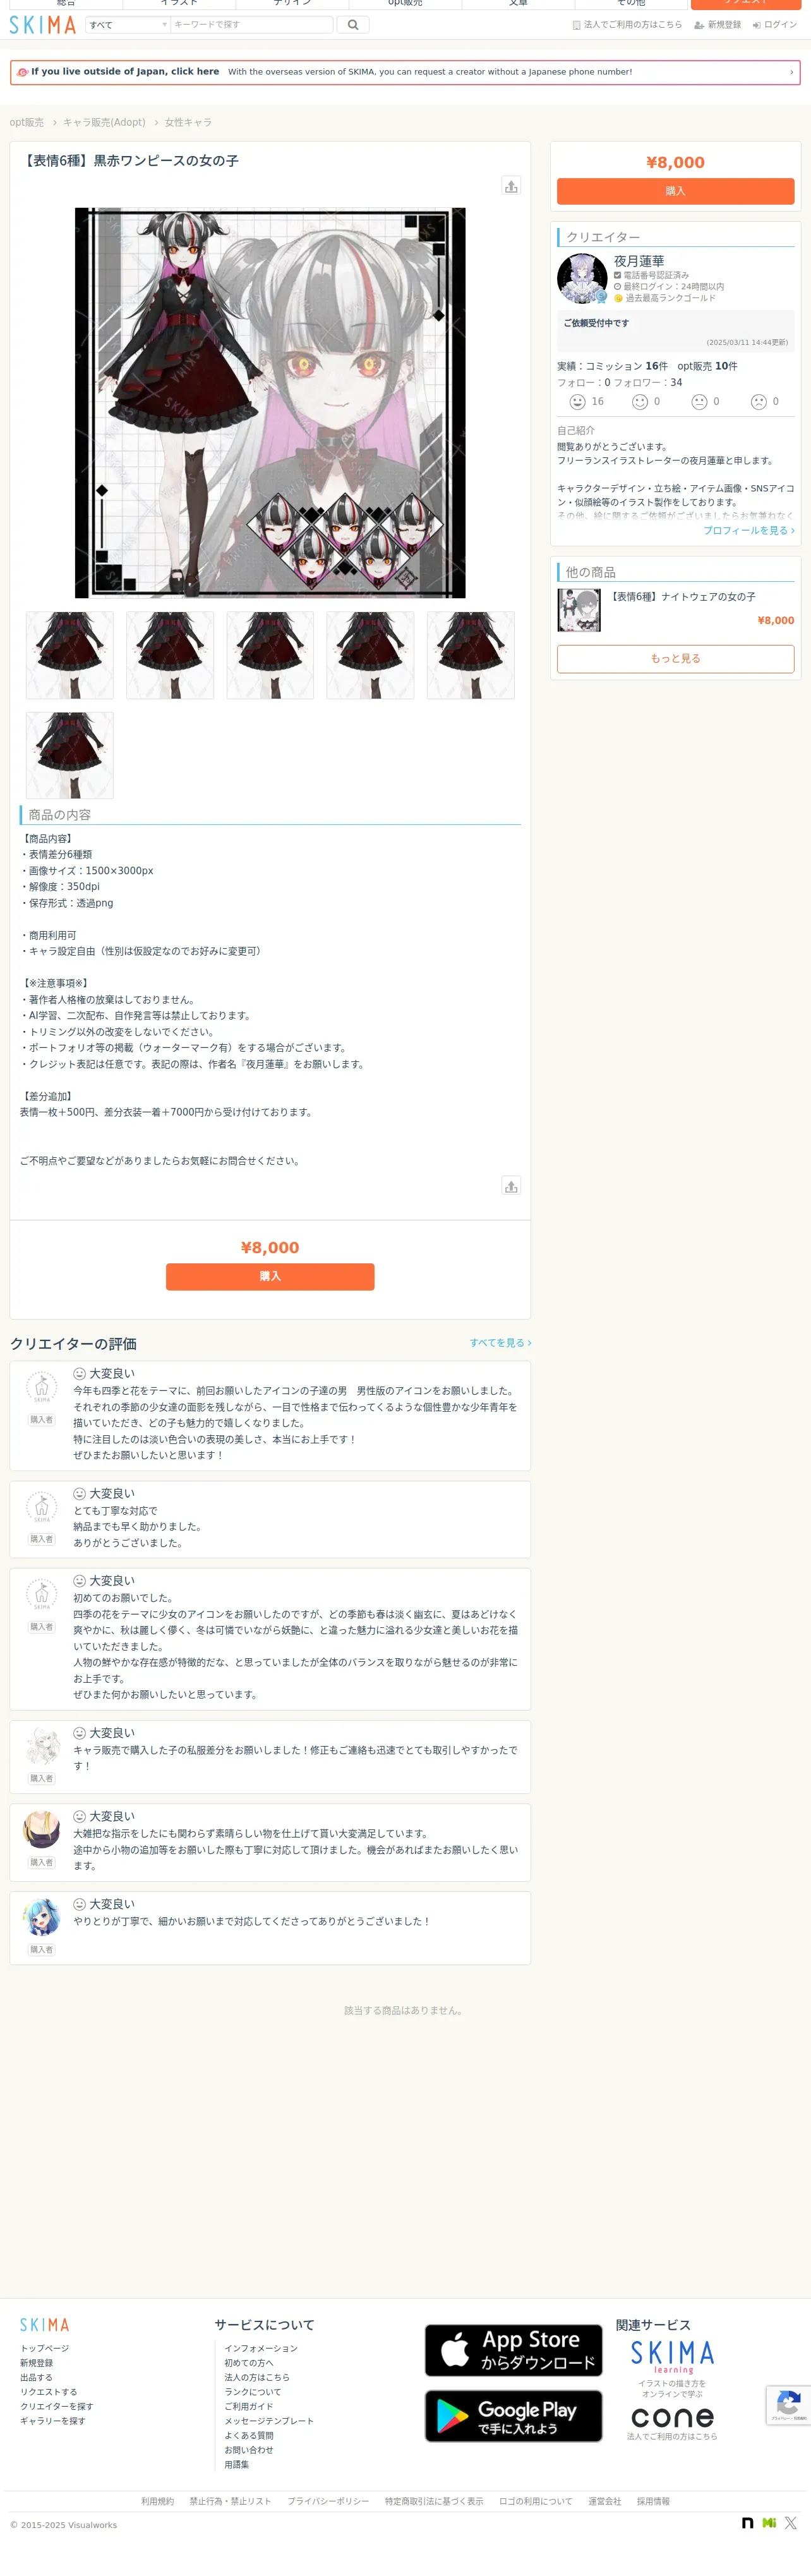Image resolution: width=811 pixels, height=2576 pixels.
Task: Open the 採用情報 link
Action: [653, 2501]
